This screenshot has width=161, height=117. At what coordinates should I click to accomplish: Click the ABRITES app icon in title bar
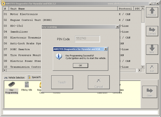(x=3, y=4)
